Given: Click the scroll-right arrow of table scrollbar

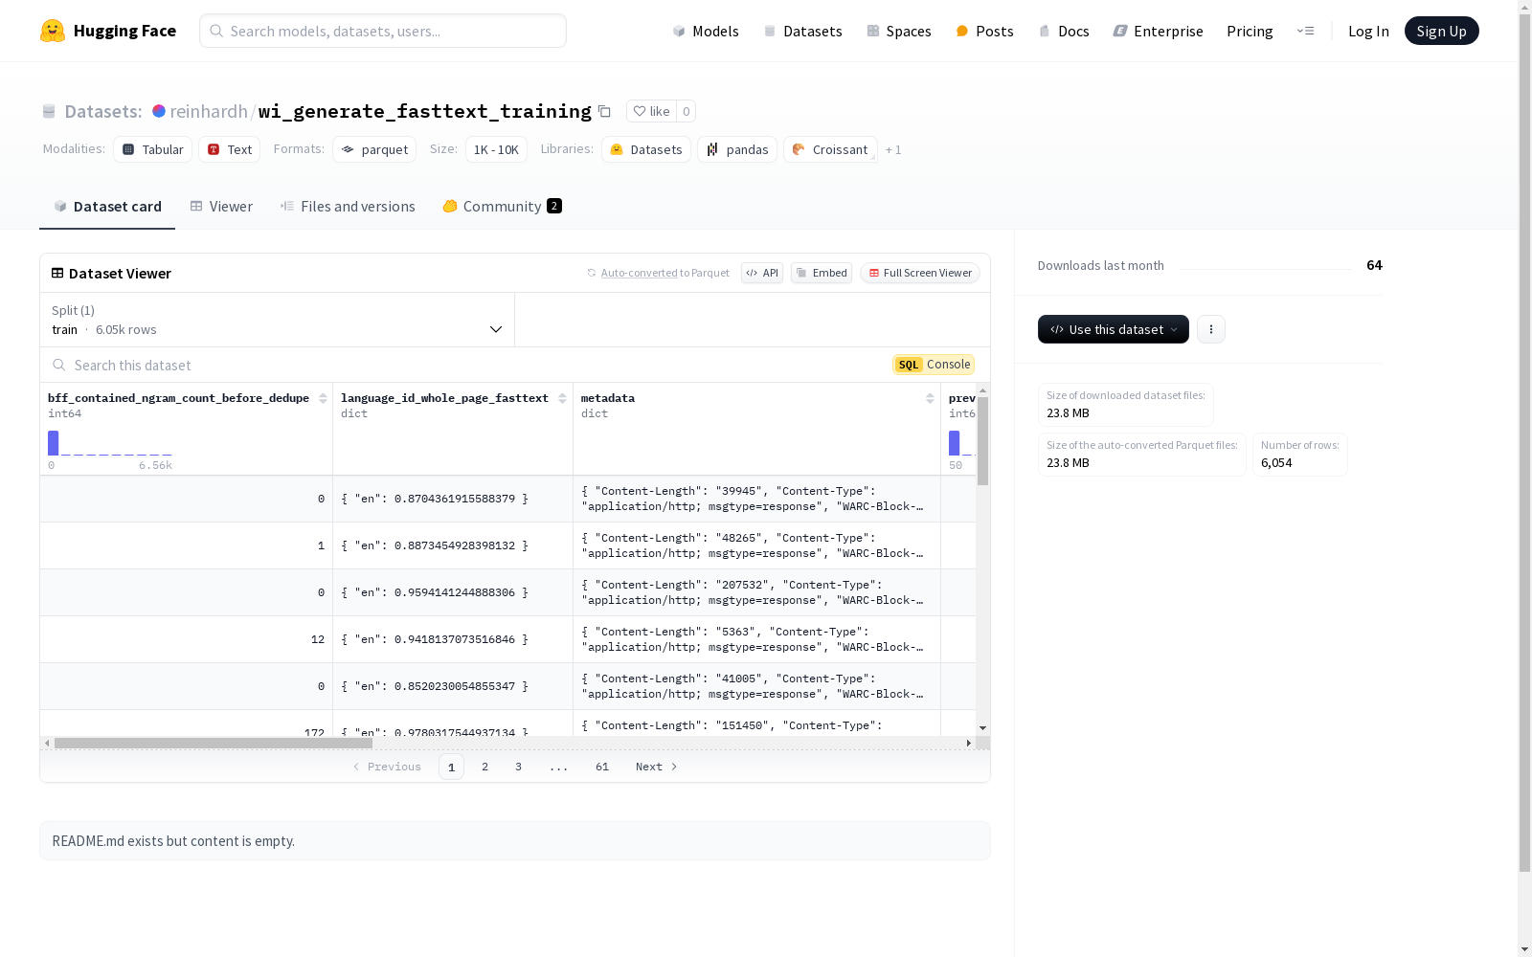Looking at the screenshot, I should [969, 743].
